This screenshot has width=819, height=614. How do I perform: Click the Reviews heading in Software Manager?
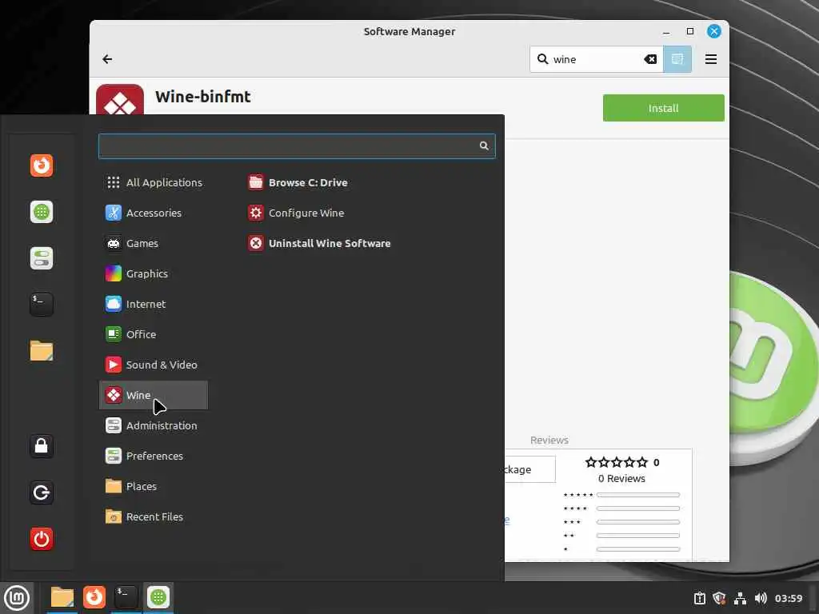[x=549, y=441]
